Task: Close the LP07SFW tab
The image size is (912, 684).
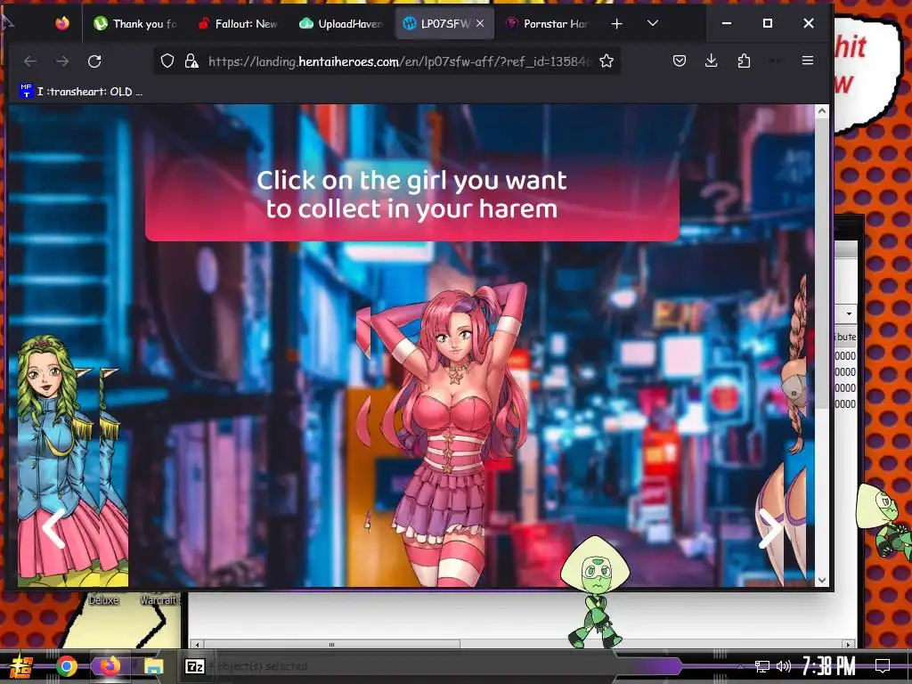Action: click(480, 23)
